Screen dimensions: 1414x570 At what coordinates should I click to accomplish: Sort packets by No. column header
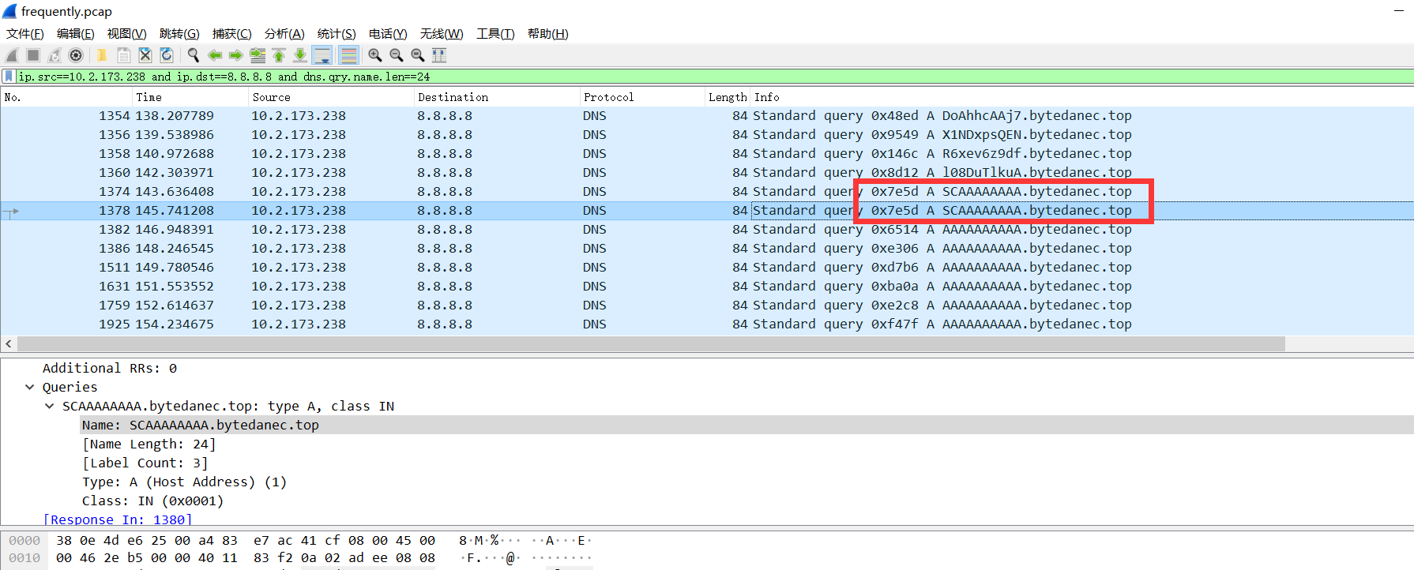(66, 97)
